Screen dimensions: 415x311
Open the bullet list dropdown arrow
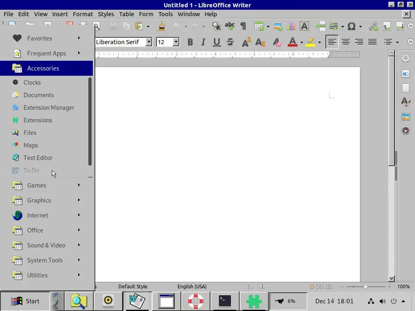[397, 42]
